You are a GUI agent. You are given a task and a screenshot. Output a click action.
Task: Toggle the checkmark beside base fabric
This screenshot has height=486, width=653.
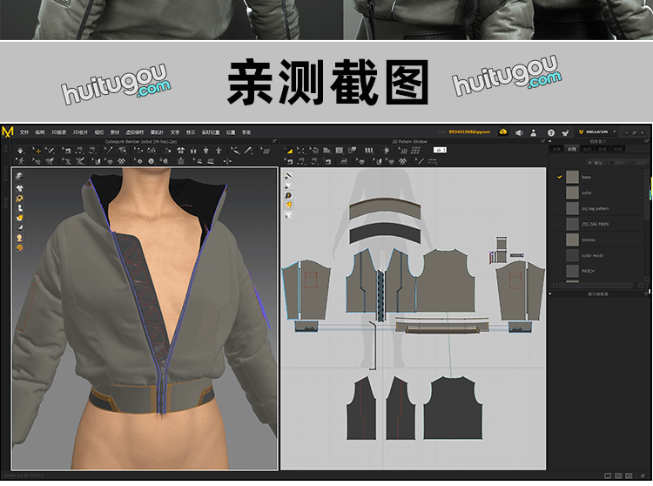click(x=560, y=177)
